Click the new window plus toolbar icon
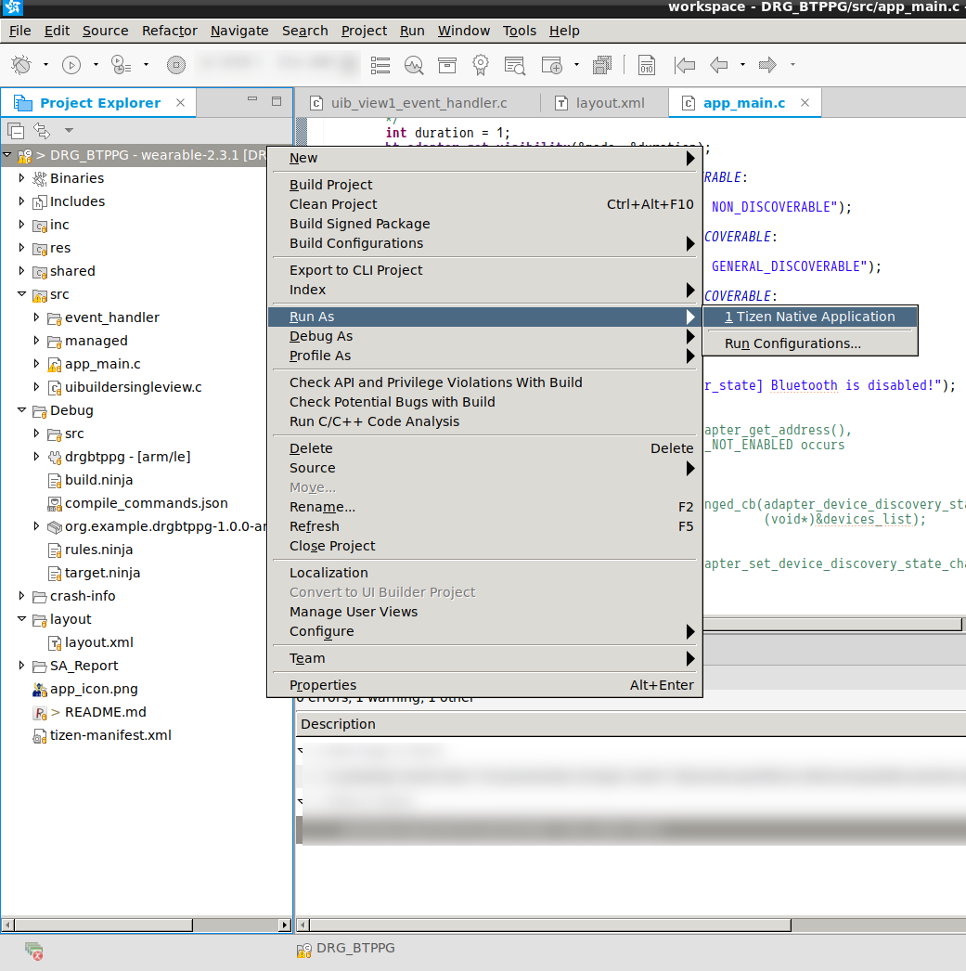 (551, 65)
